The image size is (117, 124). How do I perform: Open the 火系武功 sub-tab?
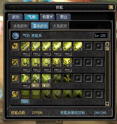tap(60, 26)
